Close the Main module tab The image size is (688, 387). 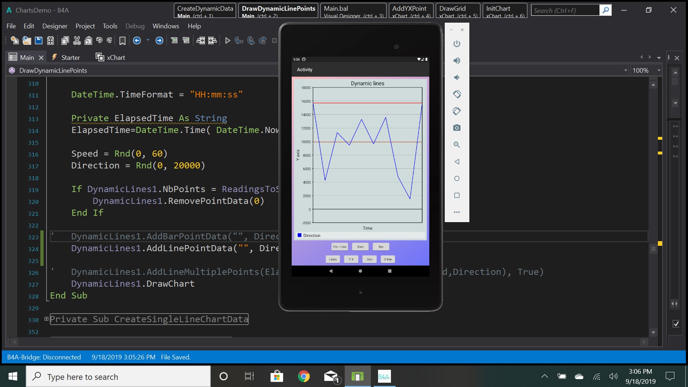pos(41,58)
